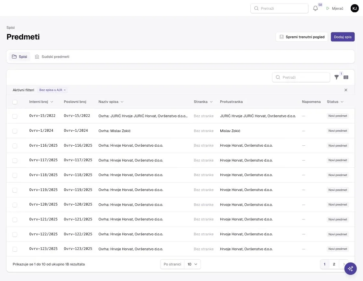Expand the 'Po stranici' 10 dropdown

[x=192, y=264]
